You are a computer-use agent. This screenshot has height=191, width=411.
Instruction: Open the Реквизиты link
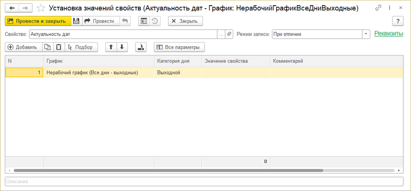tap(389, 33)
